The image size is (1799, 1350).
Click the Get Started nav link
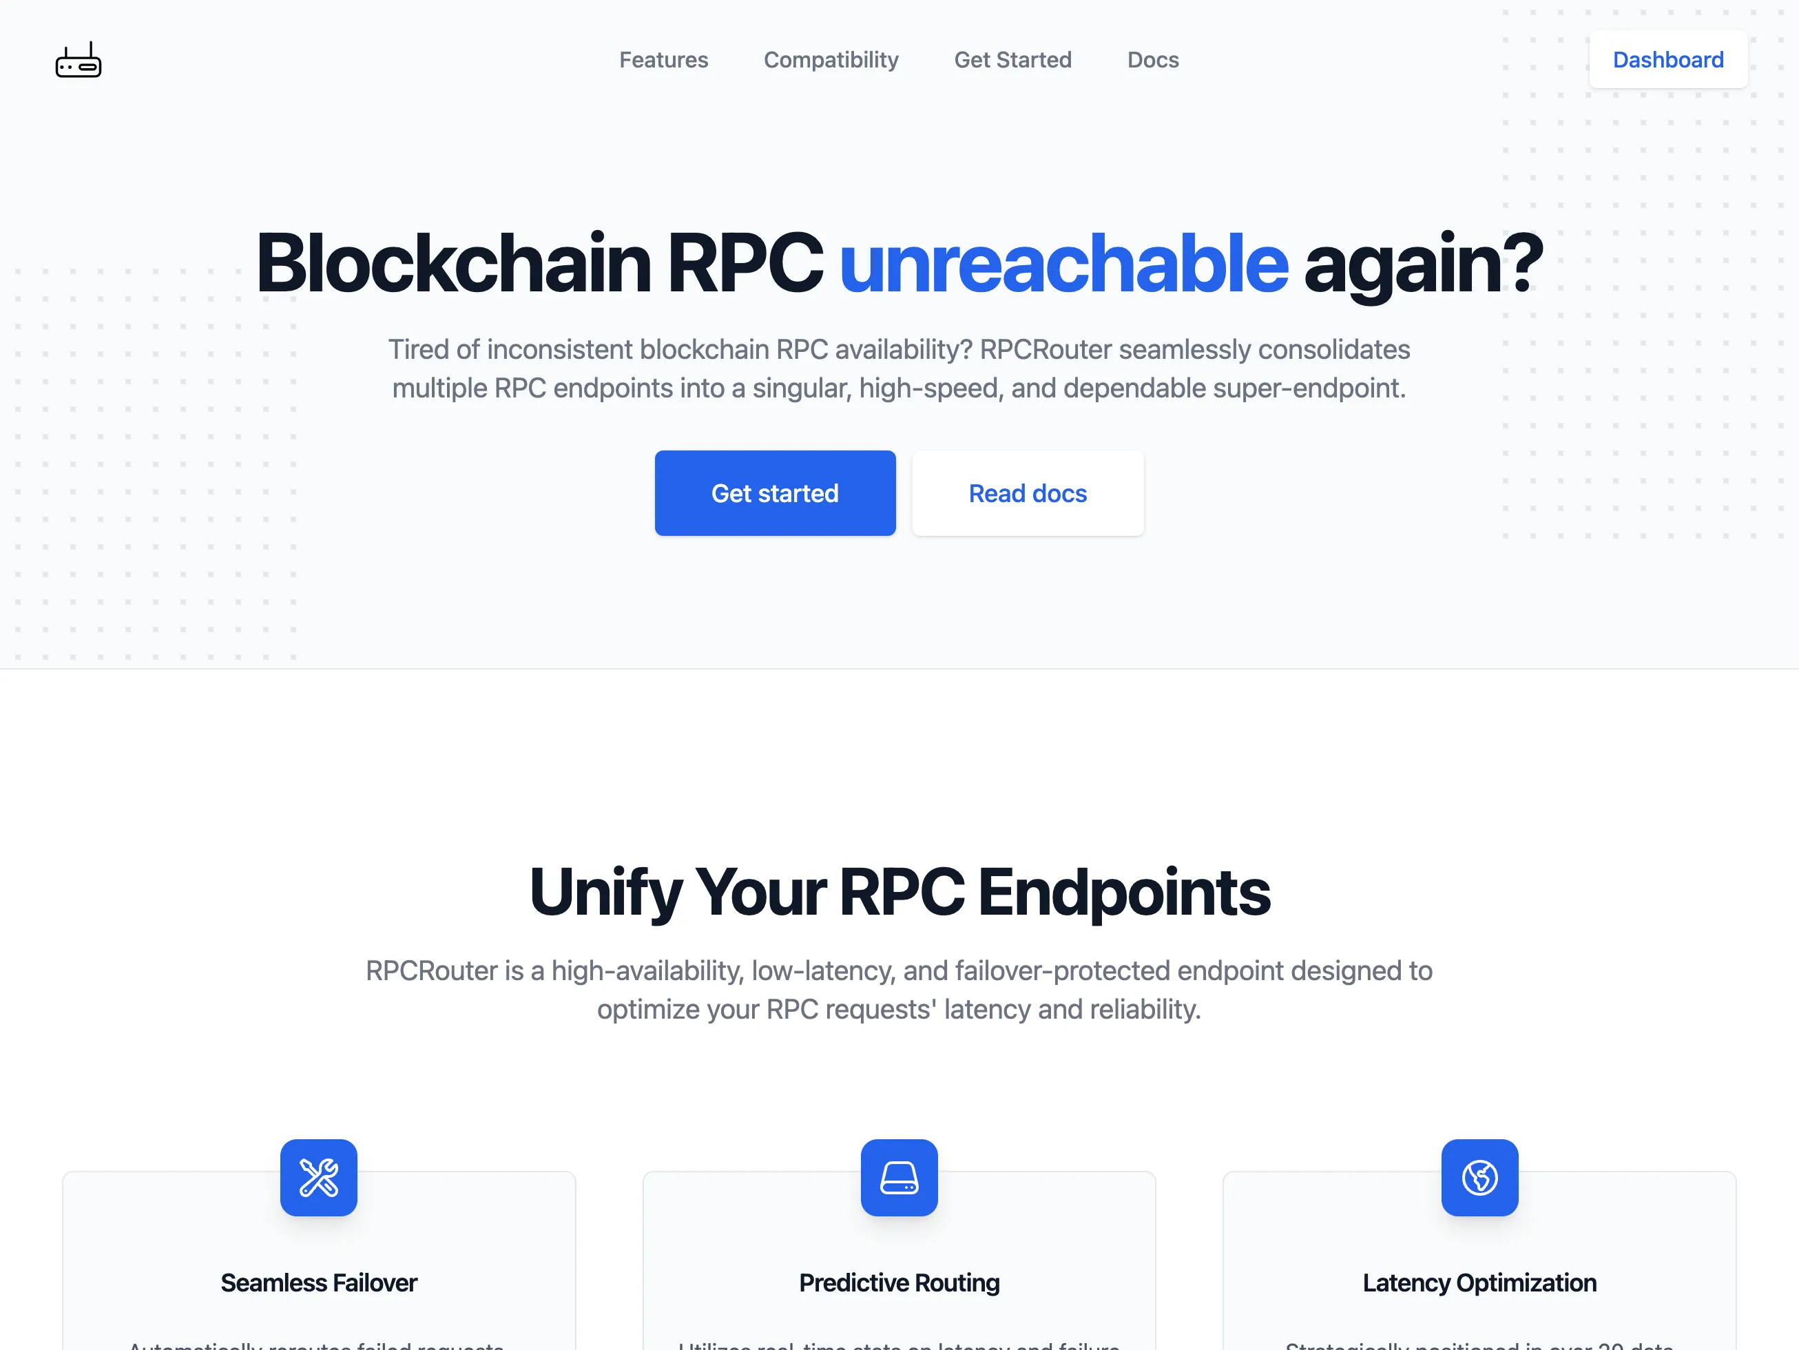pos(1012,59)
